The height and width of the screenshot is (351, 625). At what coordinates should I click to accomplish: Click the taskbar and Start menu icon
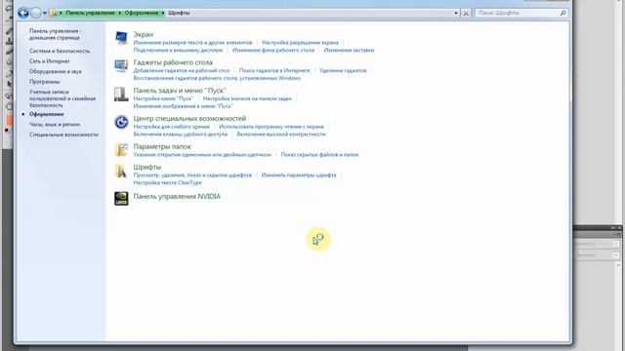tap(121, 94)
